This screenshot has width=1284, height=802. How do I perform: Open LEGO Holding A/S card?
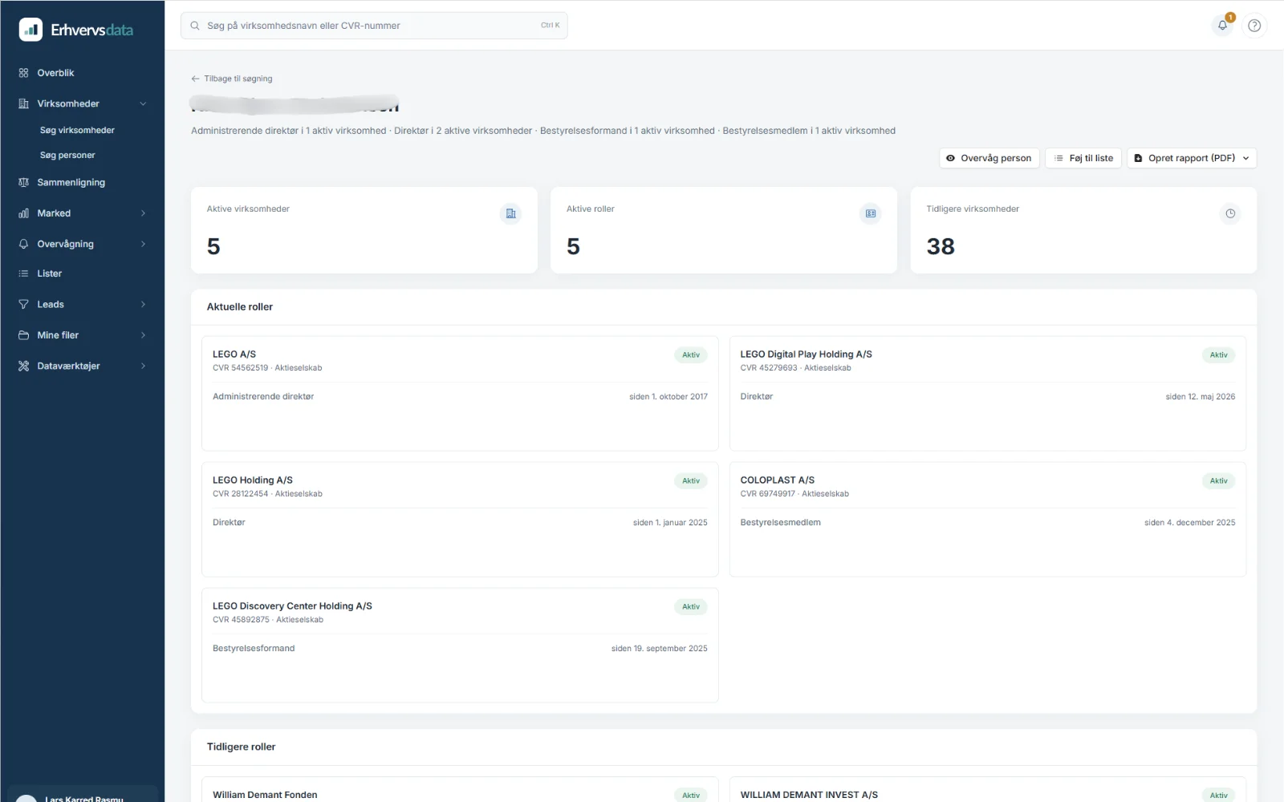coord(460,519)
